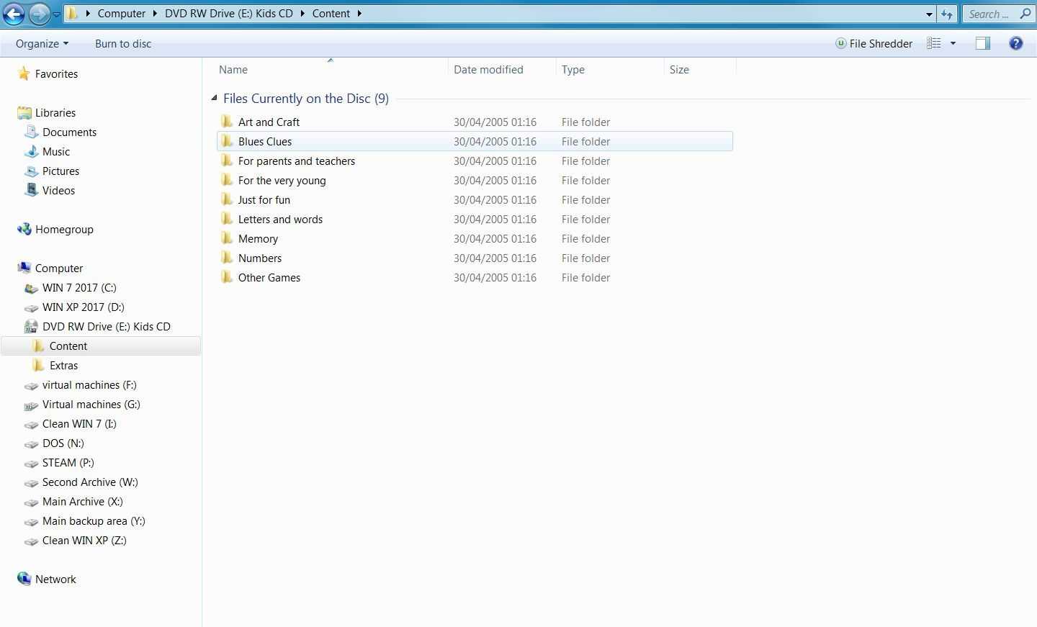Select the Extras folder in tree

(63, 365)
